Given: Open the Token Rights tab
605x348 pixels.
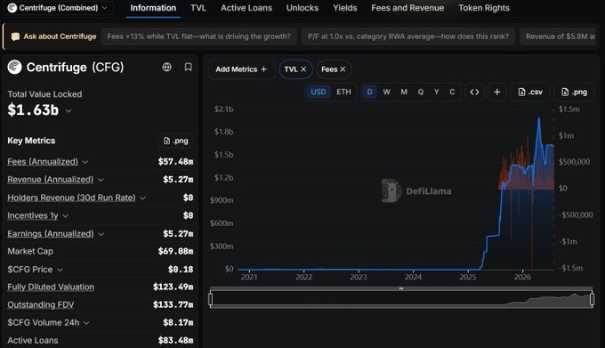Looking at the screenshot, I should click(x=484, y=8).
